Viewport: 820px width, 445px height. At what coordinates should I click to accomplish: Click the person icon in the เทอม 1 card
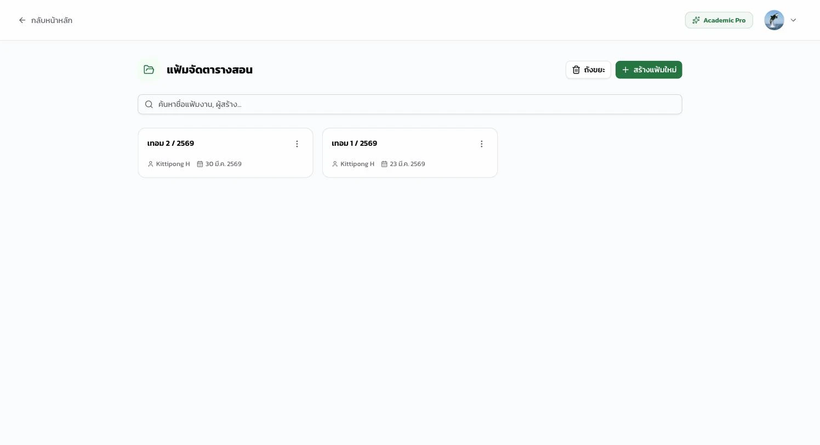tap(335, 164)
